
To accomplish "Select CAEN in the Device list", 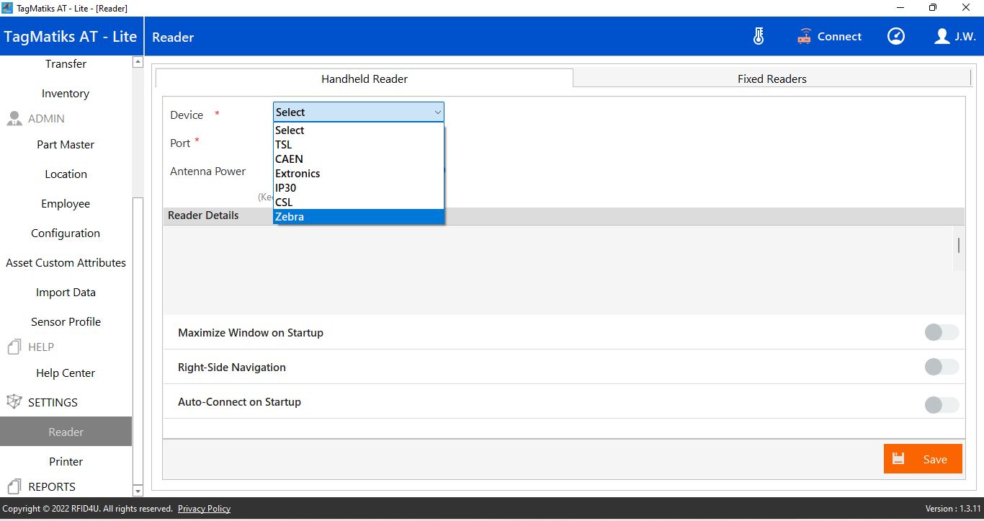I will [358, 159].
